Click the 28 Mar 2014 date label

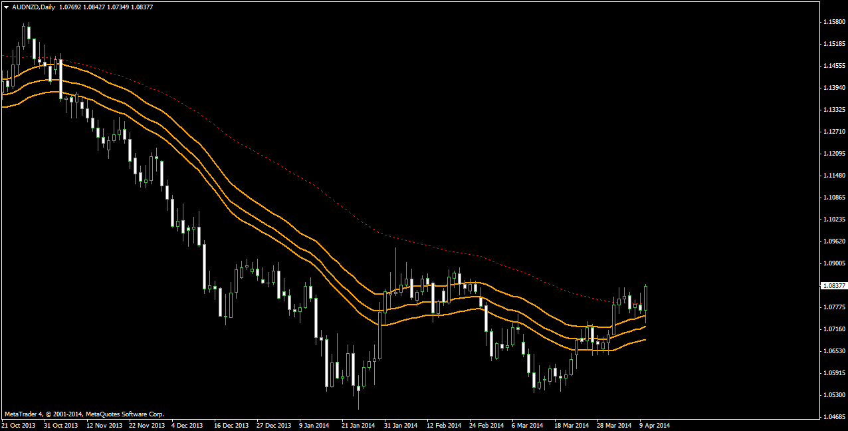(x=614, y=425)
